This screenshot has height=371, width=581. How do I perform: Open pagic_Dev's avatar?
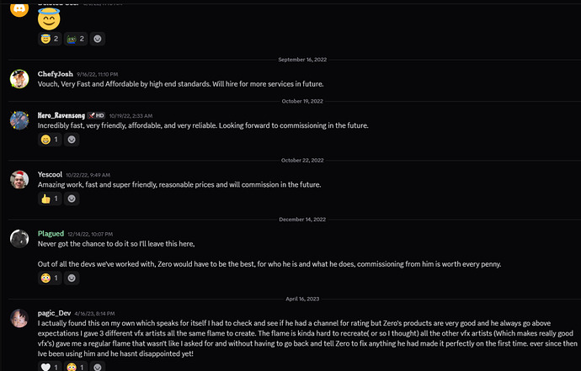click(19, 318)
